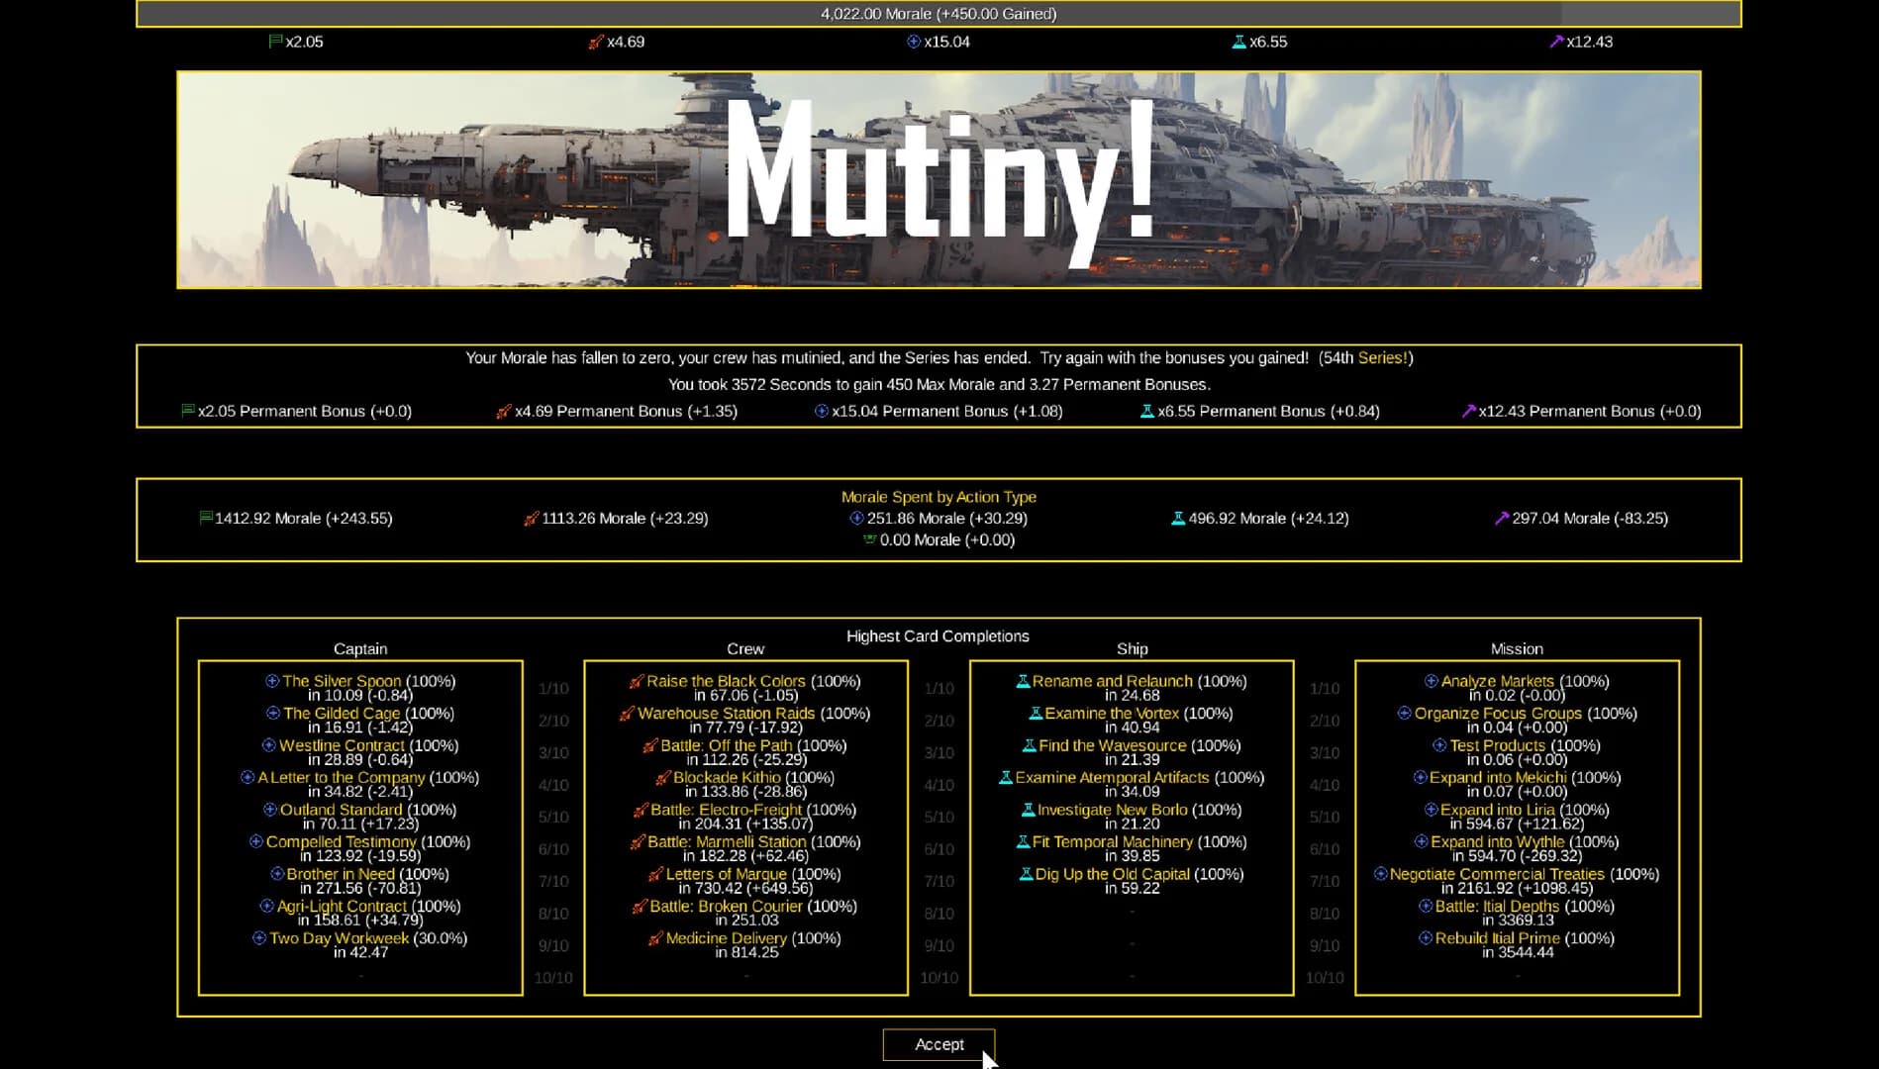Image resolution: width=1879 pixels, height=1069 pixels.
Task: Click the cyan flask x6.55 multiplier icon
Action: click(1238, 42)
